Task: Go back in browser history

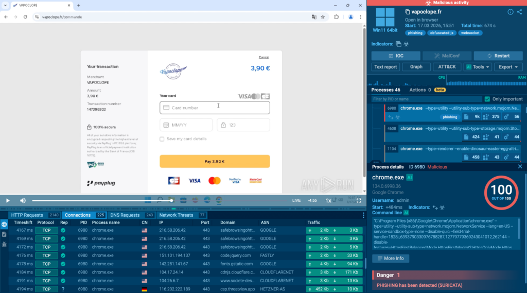Action: [6, 17]
